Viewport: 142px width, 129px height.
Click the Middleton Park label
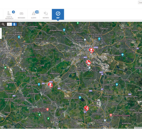86,78
